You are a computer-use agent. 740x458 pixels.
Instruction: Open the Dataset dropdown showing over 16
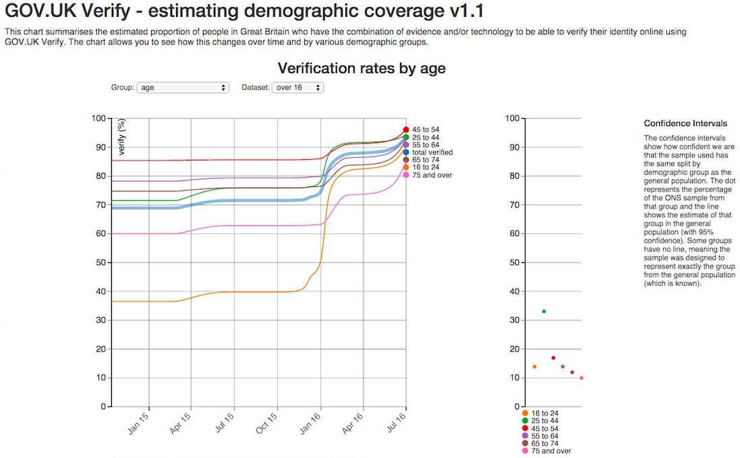[x=297, y=88]
